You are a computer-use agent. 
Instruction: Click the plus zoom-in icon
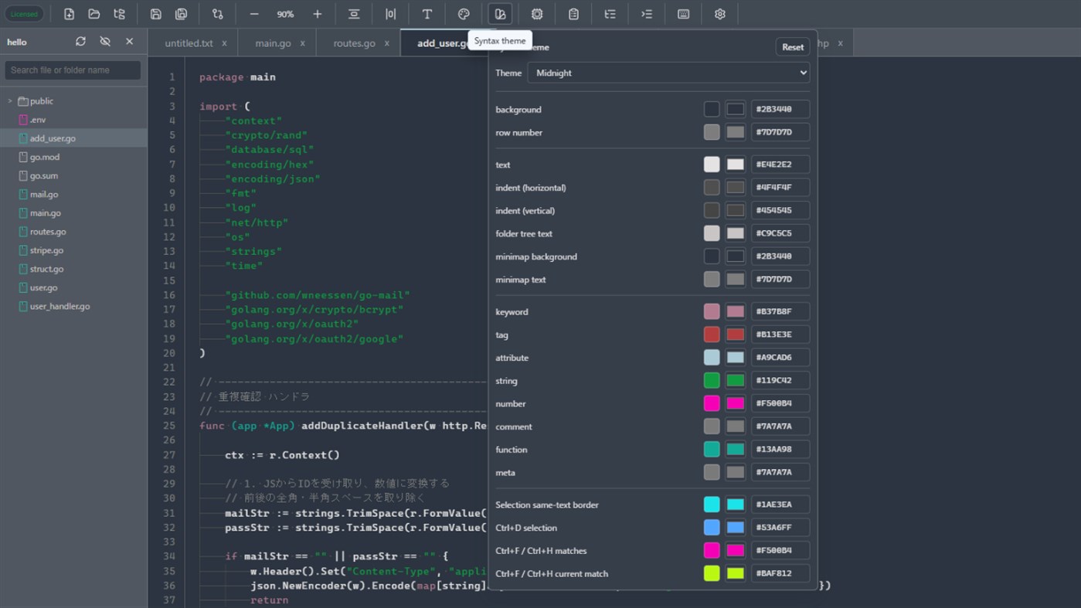(317, 14)
